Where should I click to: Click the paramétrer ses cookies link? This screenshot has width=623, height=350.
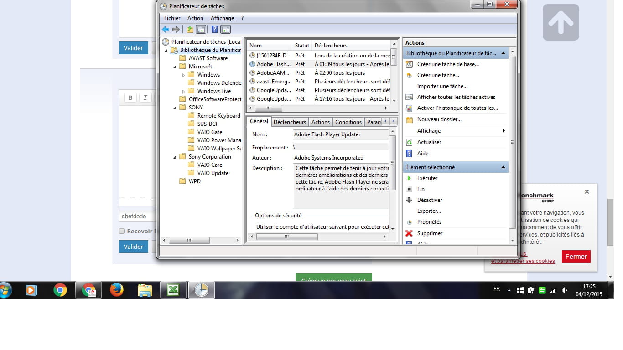523,261
